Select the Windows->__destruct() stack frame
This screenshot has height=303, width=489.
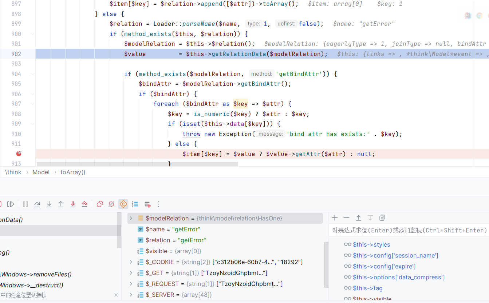pyautogui.click(x=32, y=285)
